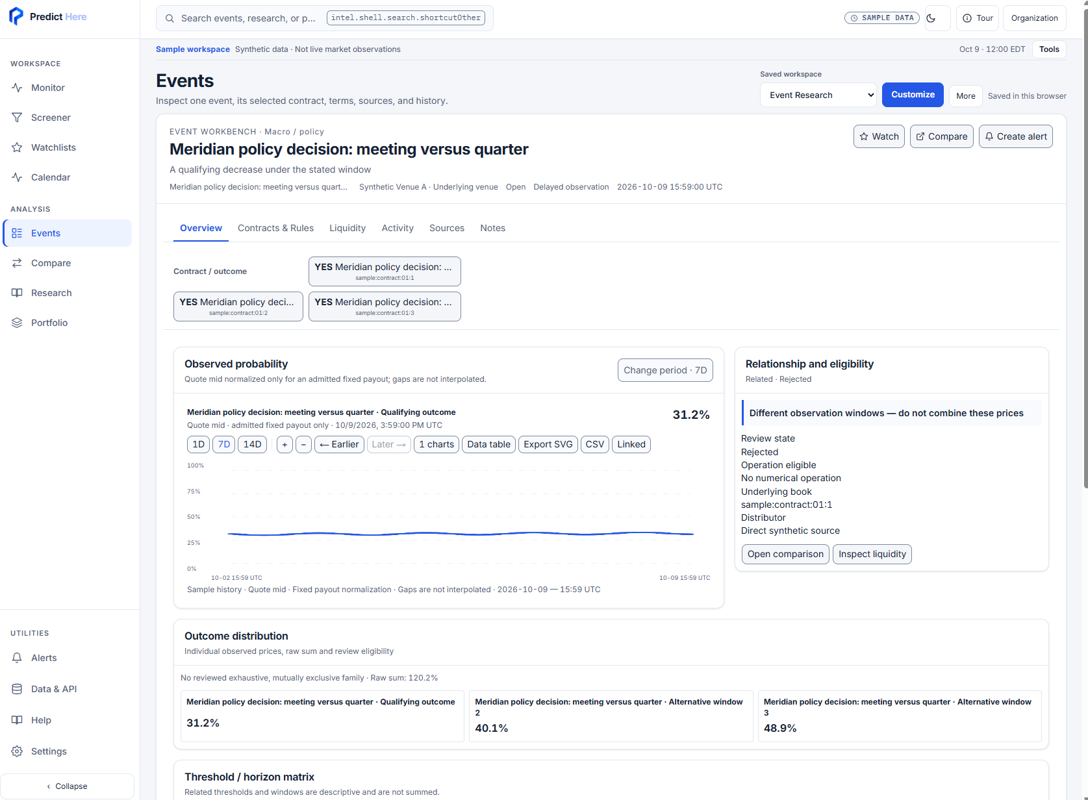
Task: Select Events in the Analysis section
Action: pos(67,233)
